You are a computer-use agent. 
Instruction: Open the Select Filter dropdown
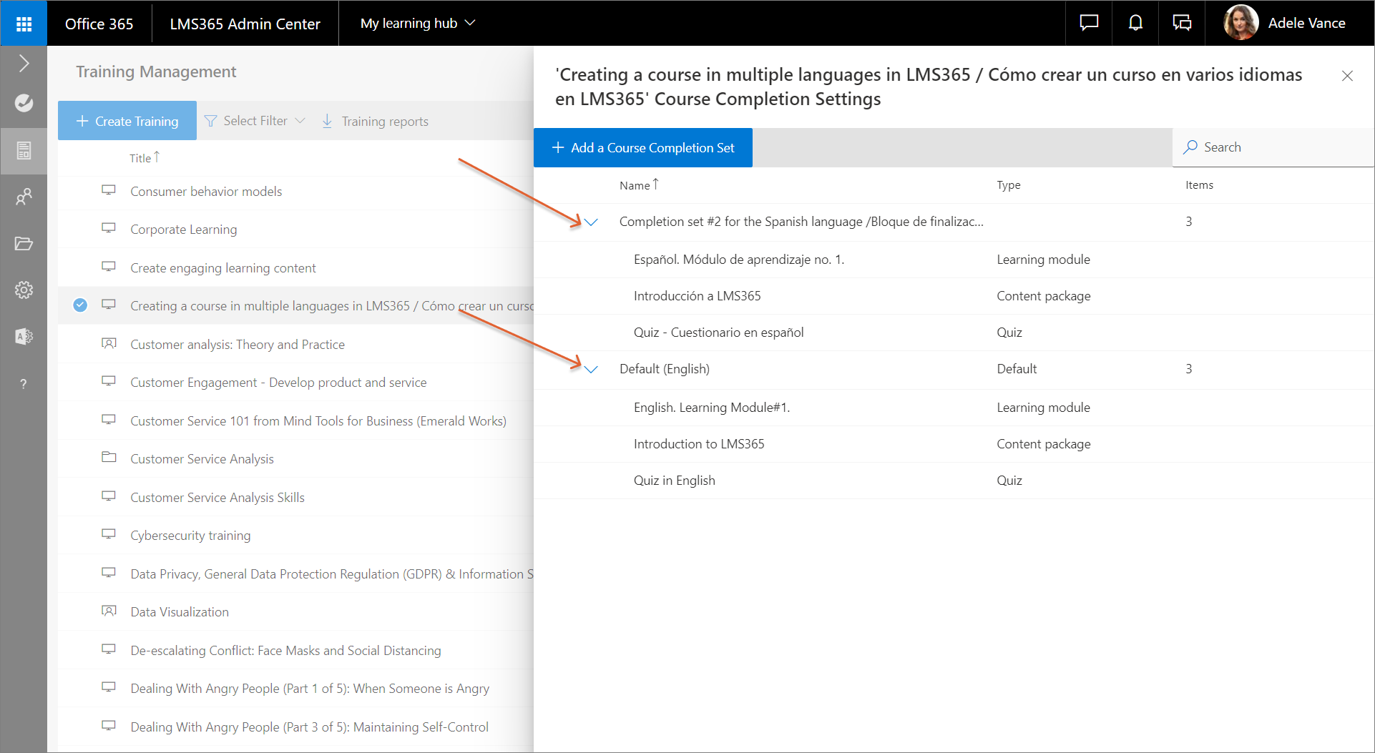(x=255, y=121)
